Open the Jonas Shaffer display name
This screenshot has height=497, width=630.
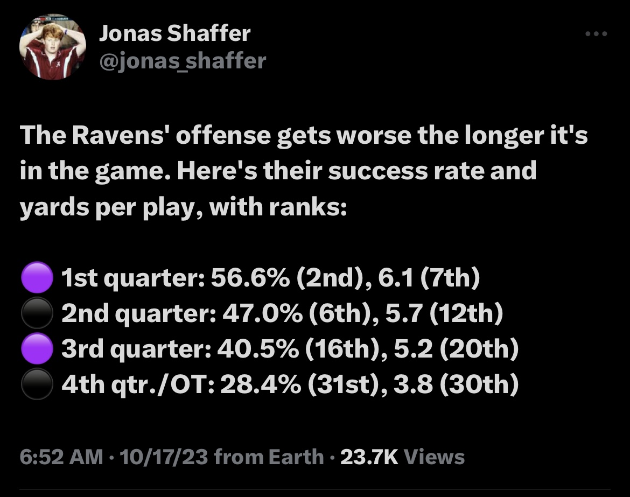click(175, 33)
